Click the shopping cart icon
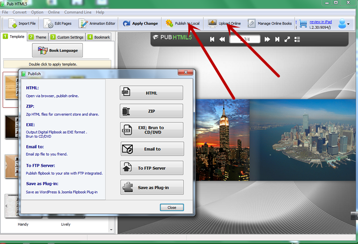The height and width of the screenshot is (244, 358). [303, 24]
